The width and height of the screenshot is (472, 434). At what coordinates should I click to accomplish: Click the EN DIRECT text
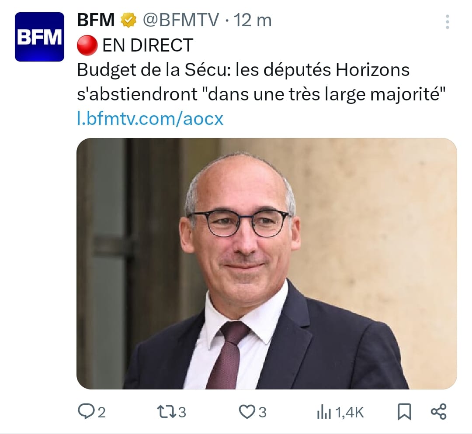pos(148,45)
